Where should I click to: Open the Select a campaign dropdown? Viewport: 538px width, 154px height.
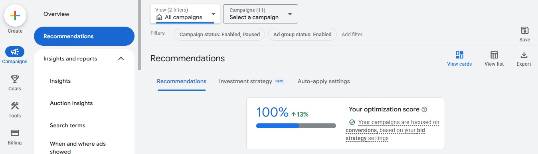pos(261,14)
